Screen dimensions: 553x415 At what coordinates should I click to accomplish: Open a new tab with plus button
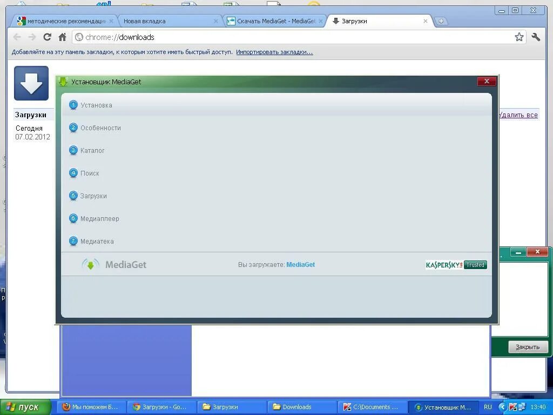[x=441, y=21]
